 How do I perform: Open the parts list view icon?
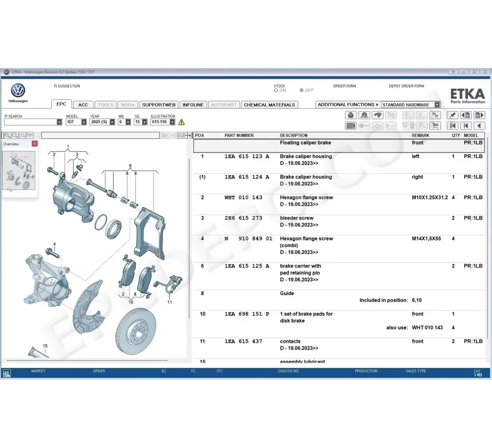click(351, 126)
